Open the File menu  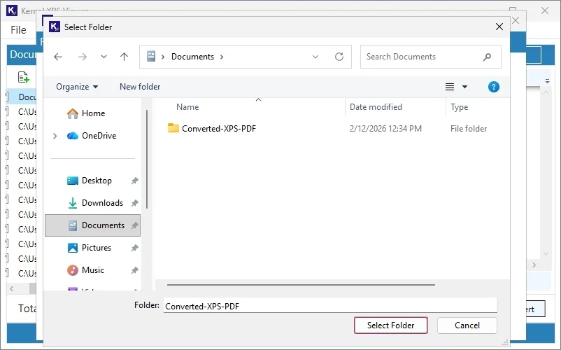click(x=18, y=30)
